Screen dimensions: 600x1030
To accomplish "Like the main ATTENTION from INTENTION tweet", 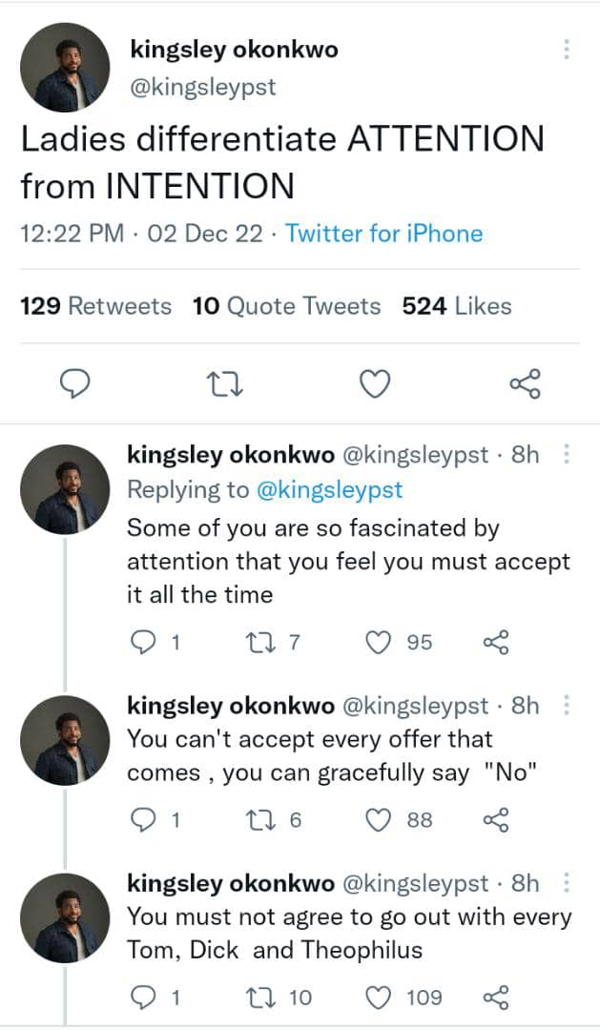I will point(375,383).
